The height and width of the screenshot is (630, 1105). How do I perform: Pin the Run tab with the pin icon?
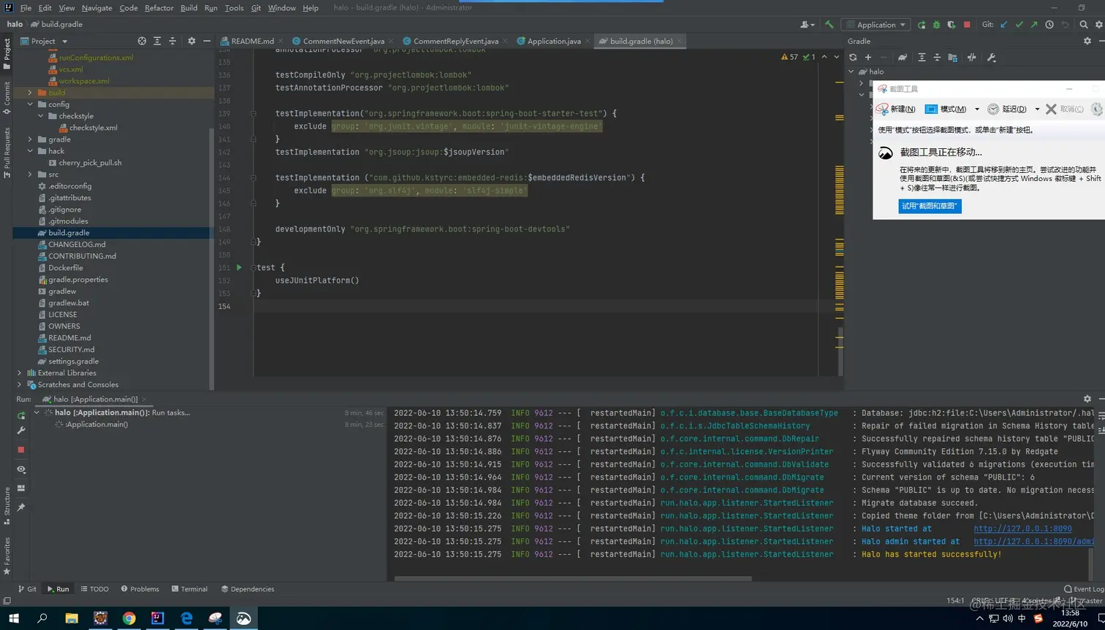coord(21,507)
